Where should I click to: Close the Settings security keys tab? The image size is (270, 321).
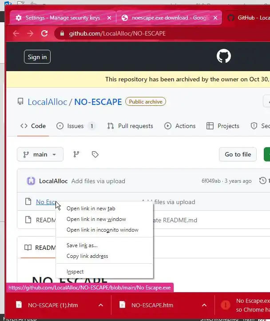(x=109, y=18)
